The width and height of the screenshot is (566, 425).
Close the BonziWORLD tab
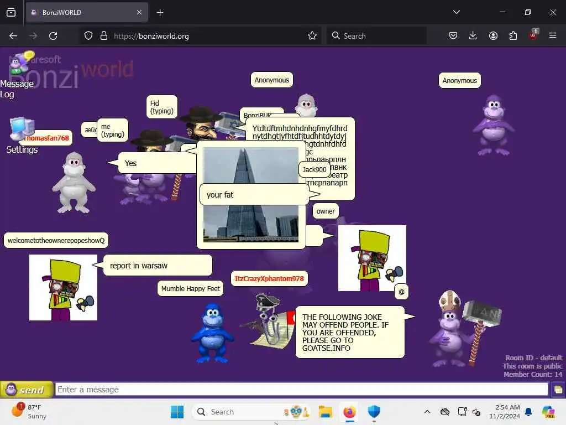[139, 12]
